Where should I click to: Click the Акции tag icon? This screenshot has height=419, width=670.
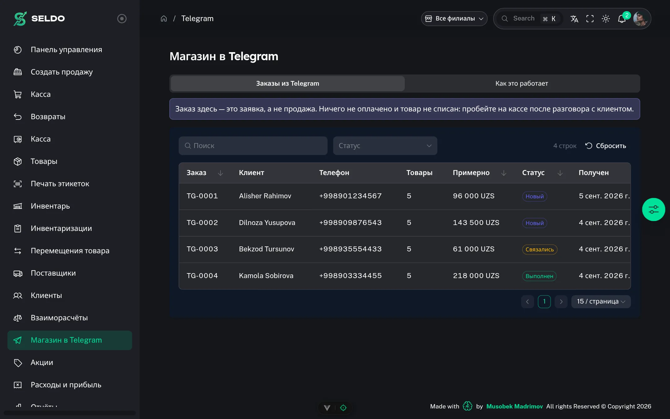tap(18, 363)
